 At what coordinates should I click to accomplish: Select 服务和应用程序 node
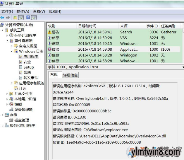[x=23, y=125]
